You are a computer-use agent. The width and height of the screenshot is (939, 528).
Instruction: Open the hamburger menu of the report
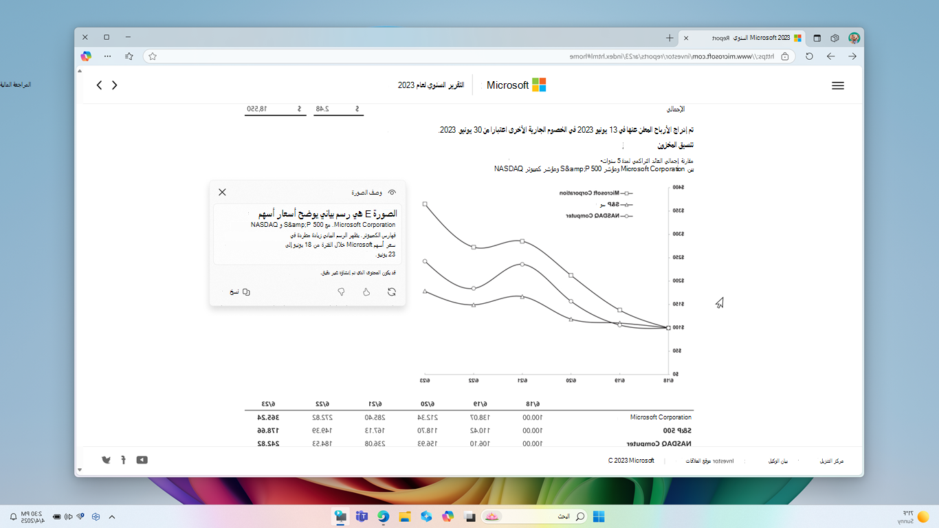pos(837,85)
